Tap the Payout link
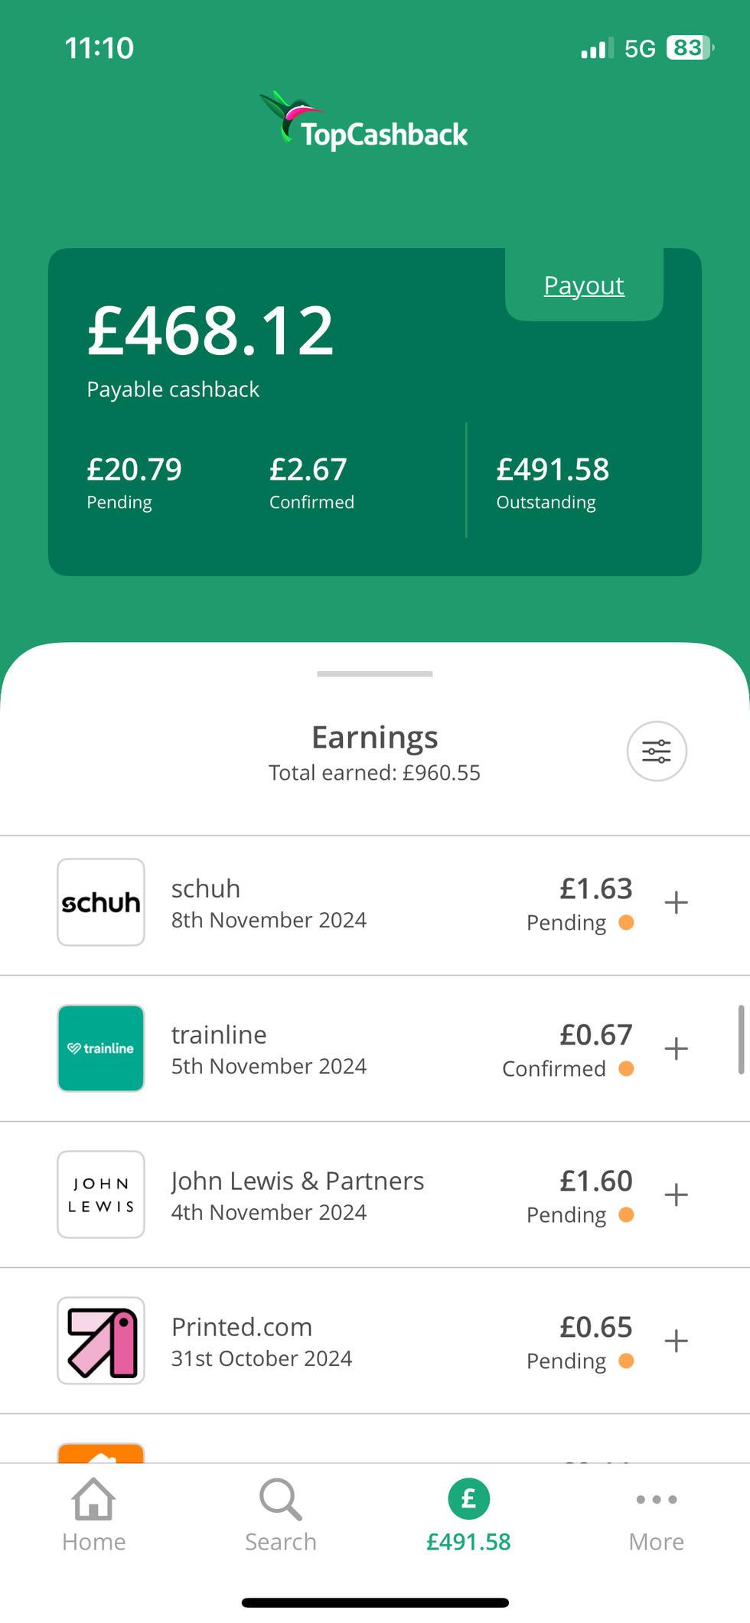This screenshot has height=1623, width=750. point(584,285)
